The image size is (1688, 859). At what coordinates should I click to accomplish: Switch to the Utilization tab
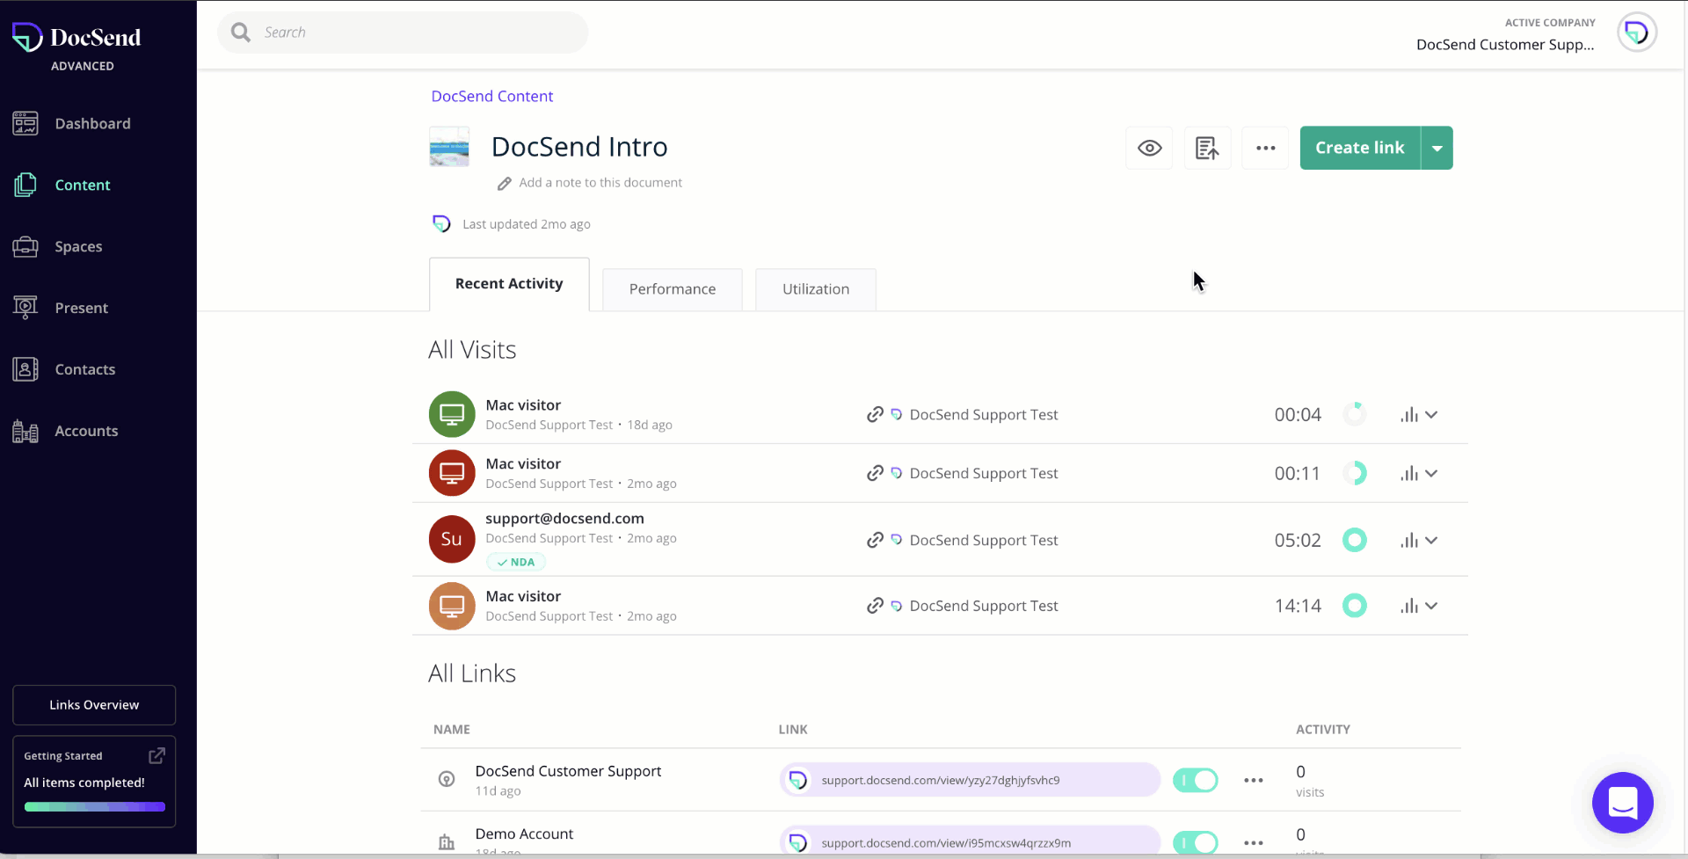coord(816,289)
